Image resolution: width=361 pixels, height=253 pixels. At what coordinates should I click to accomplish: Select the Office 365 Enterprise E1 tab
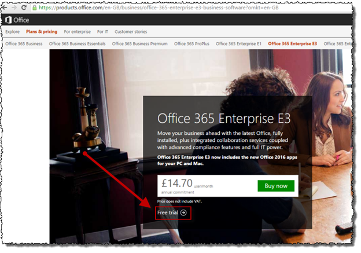[238, 43]
